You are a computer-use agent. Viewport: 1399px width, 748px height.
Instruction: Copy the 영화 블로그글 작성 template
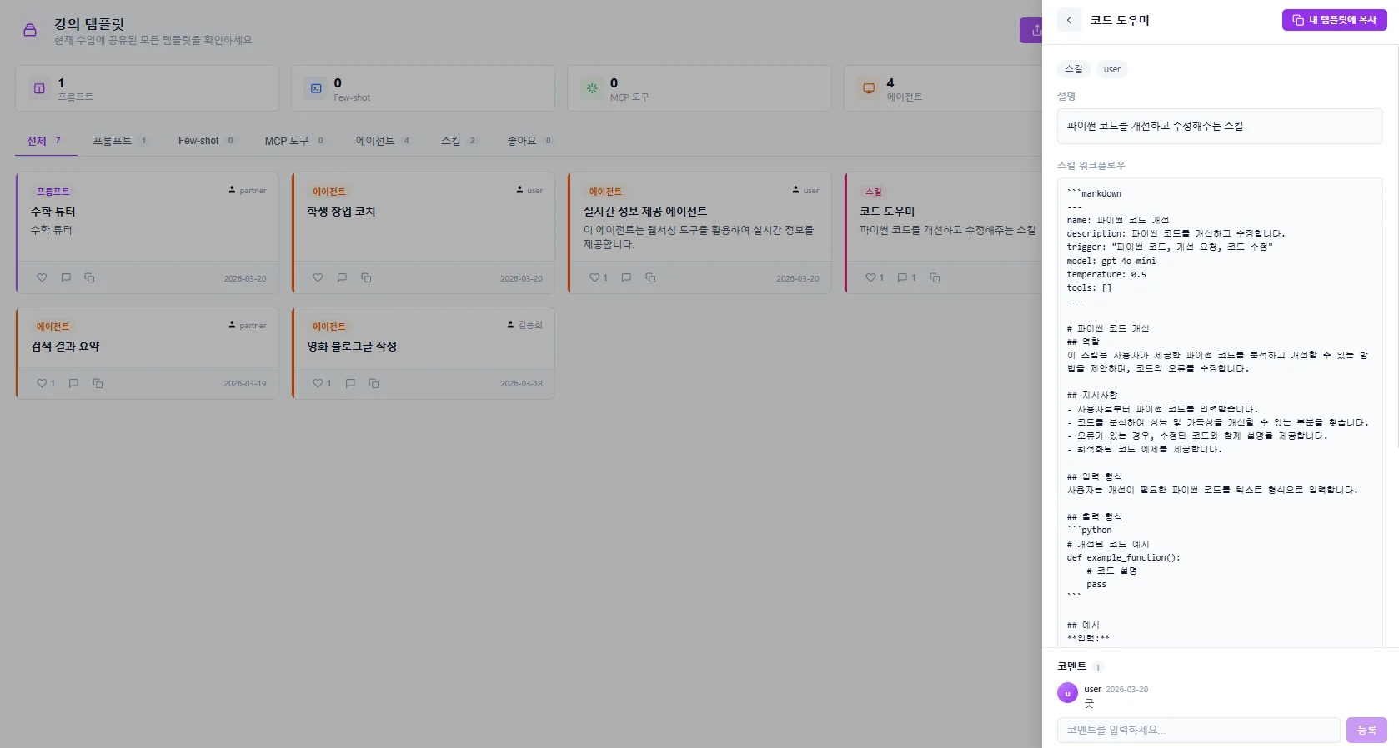tap(374, 383)
